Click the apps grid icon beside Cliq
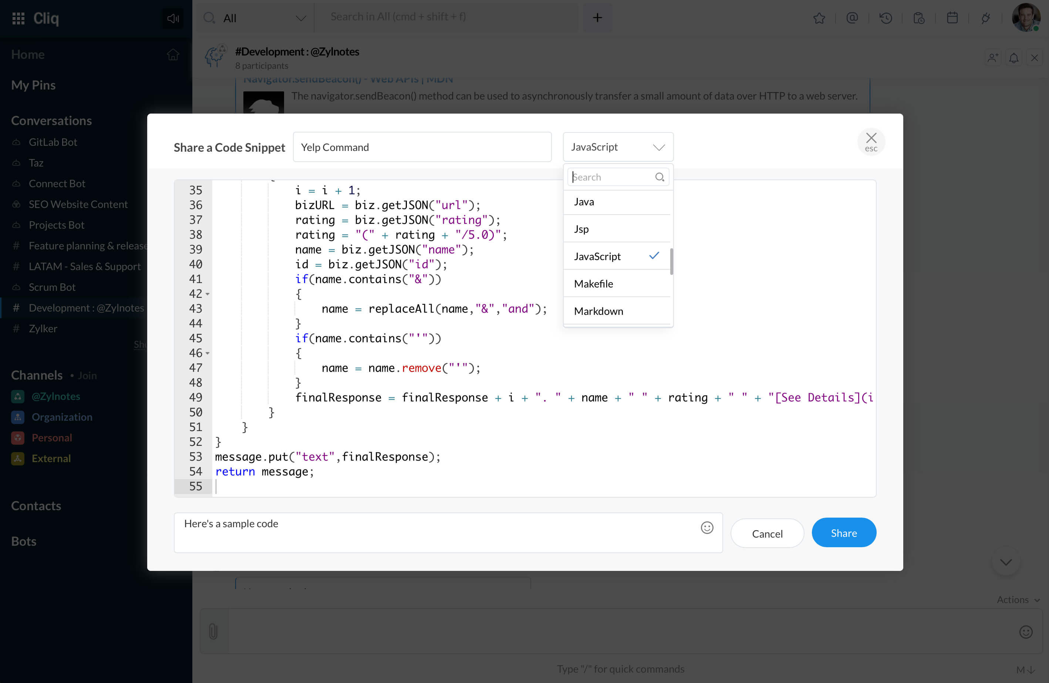Viewport: 1049px width, 683px height. point(18,18)
